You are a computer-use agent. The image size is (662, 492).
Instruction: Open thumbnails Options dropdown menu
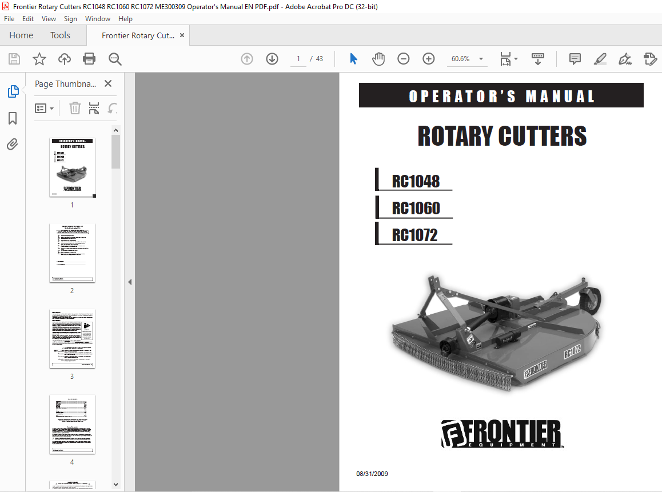point(44,109)
